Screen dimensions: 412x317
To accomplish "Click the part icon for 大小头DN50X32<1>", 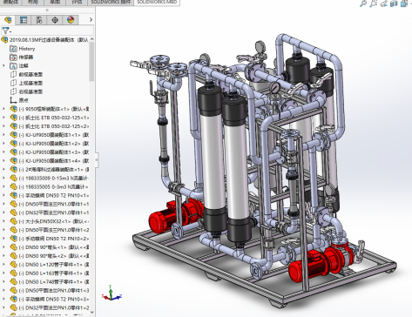I will [13, 221].
